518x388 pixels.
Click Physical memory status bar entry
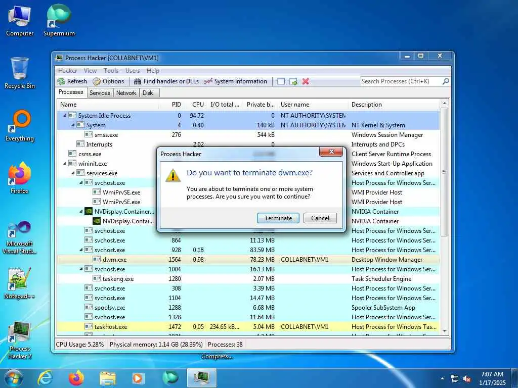(x=156, y=345)
